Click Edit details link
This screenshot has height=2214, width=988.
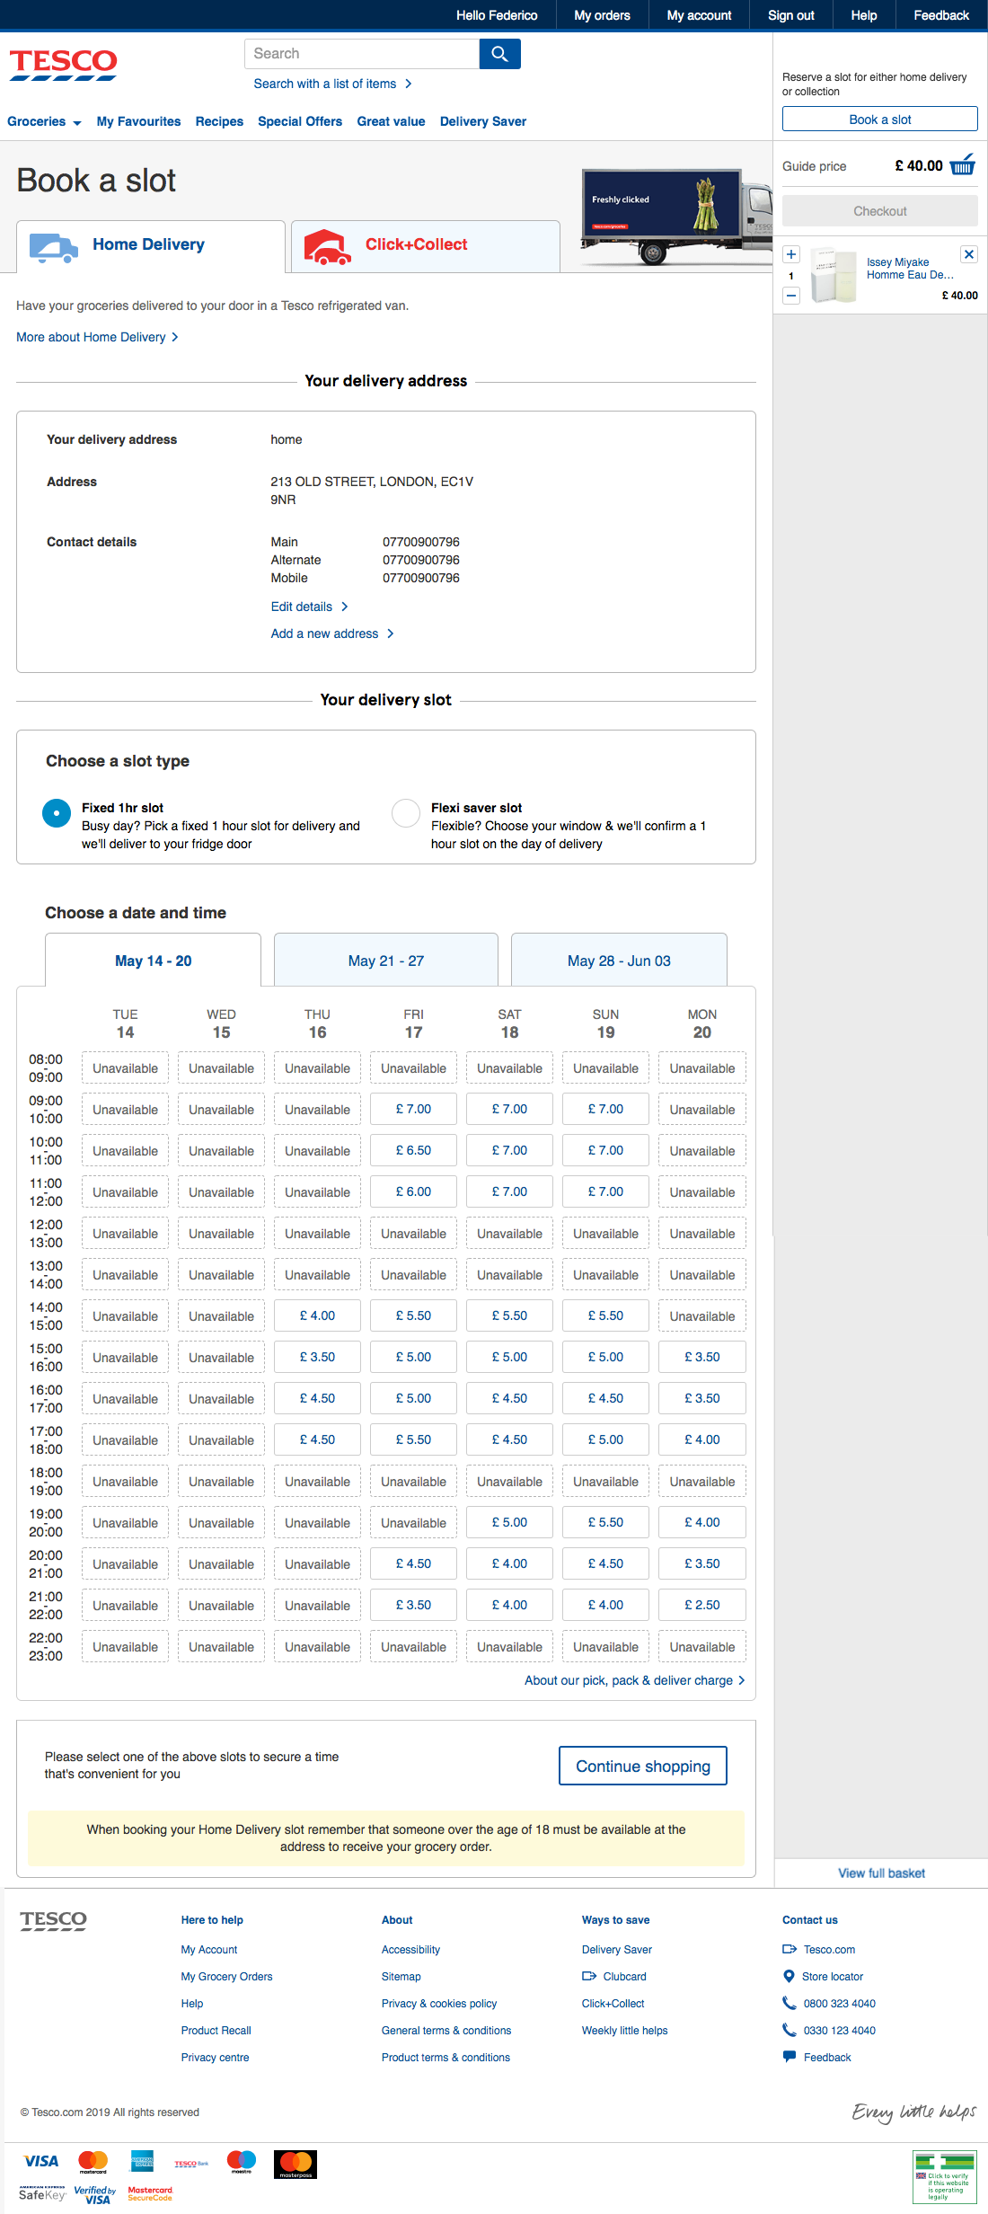tap(309, 607)
